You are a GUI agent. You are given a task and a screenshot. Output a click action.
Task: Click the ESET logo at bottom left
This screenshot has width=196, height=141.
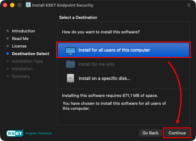[15, 133]
